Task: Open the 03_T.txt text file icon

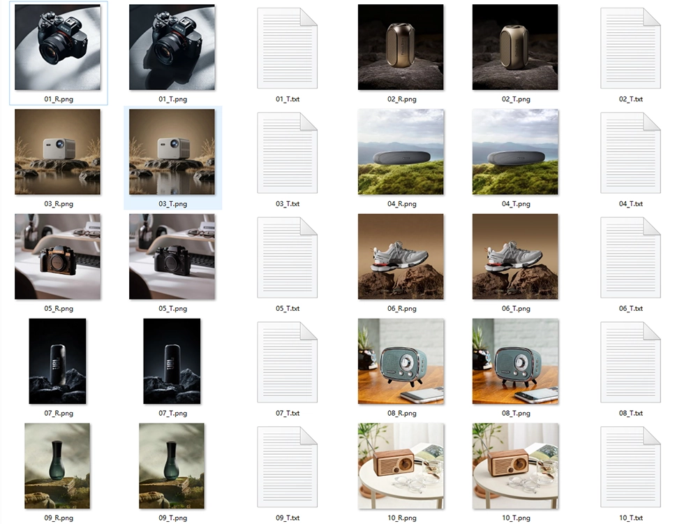Action: coord(287,152)
